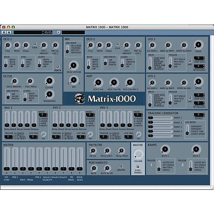Click the DCO 1 SYNC selector switch

22,63
